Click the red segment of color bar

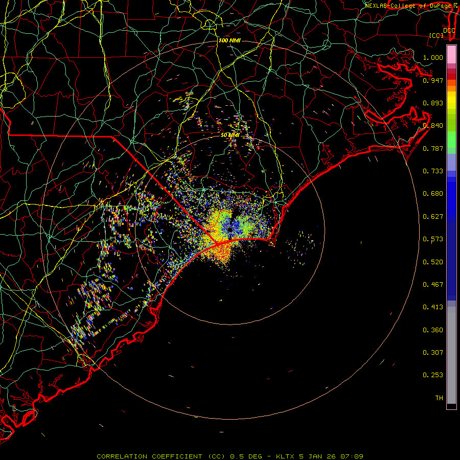coord(451,76)
